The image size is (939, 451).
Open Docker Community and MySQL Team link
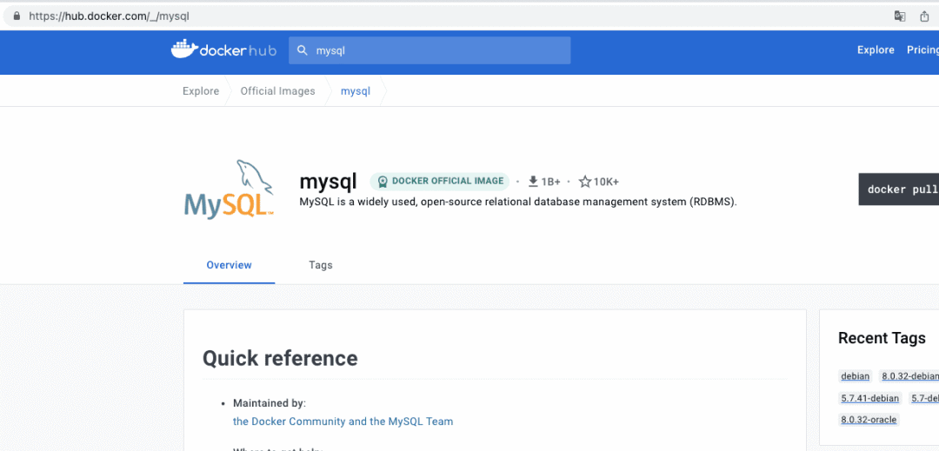click(x=343, y=421)
